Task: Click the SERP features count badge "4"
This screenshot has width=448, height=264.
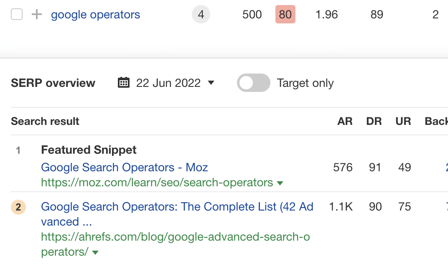Action: pos(201,14)
